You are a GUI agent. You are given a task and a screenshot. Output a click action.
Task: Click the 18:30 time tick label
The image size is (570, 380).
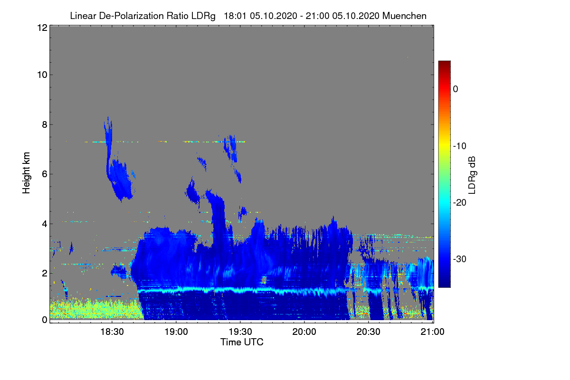click(x=112, y=332)
